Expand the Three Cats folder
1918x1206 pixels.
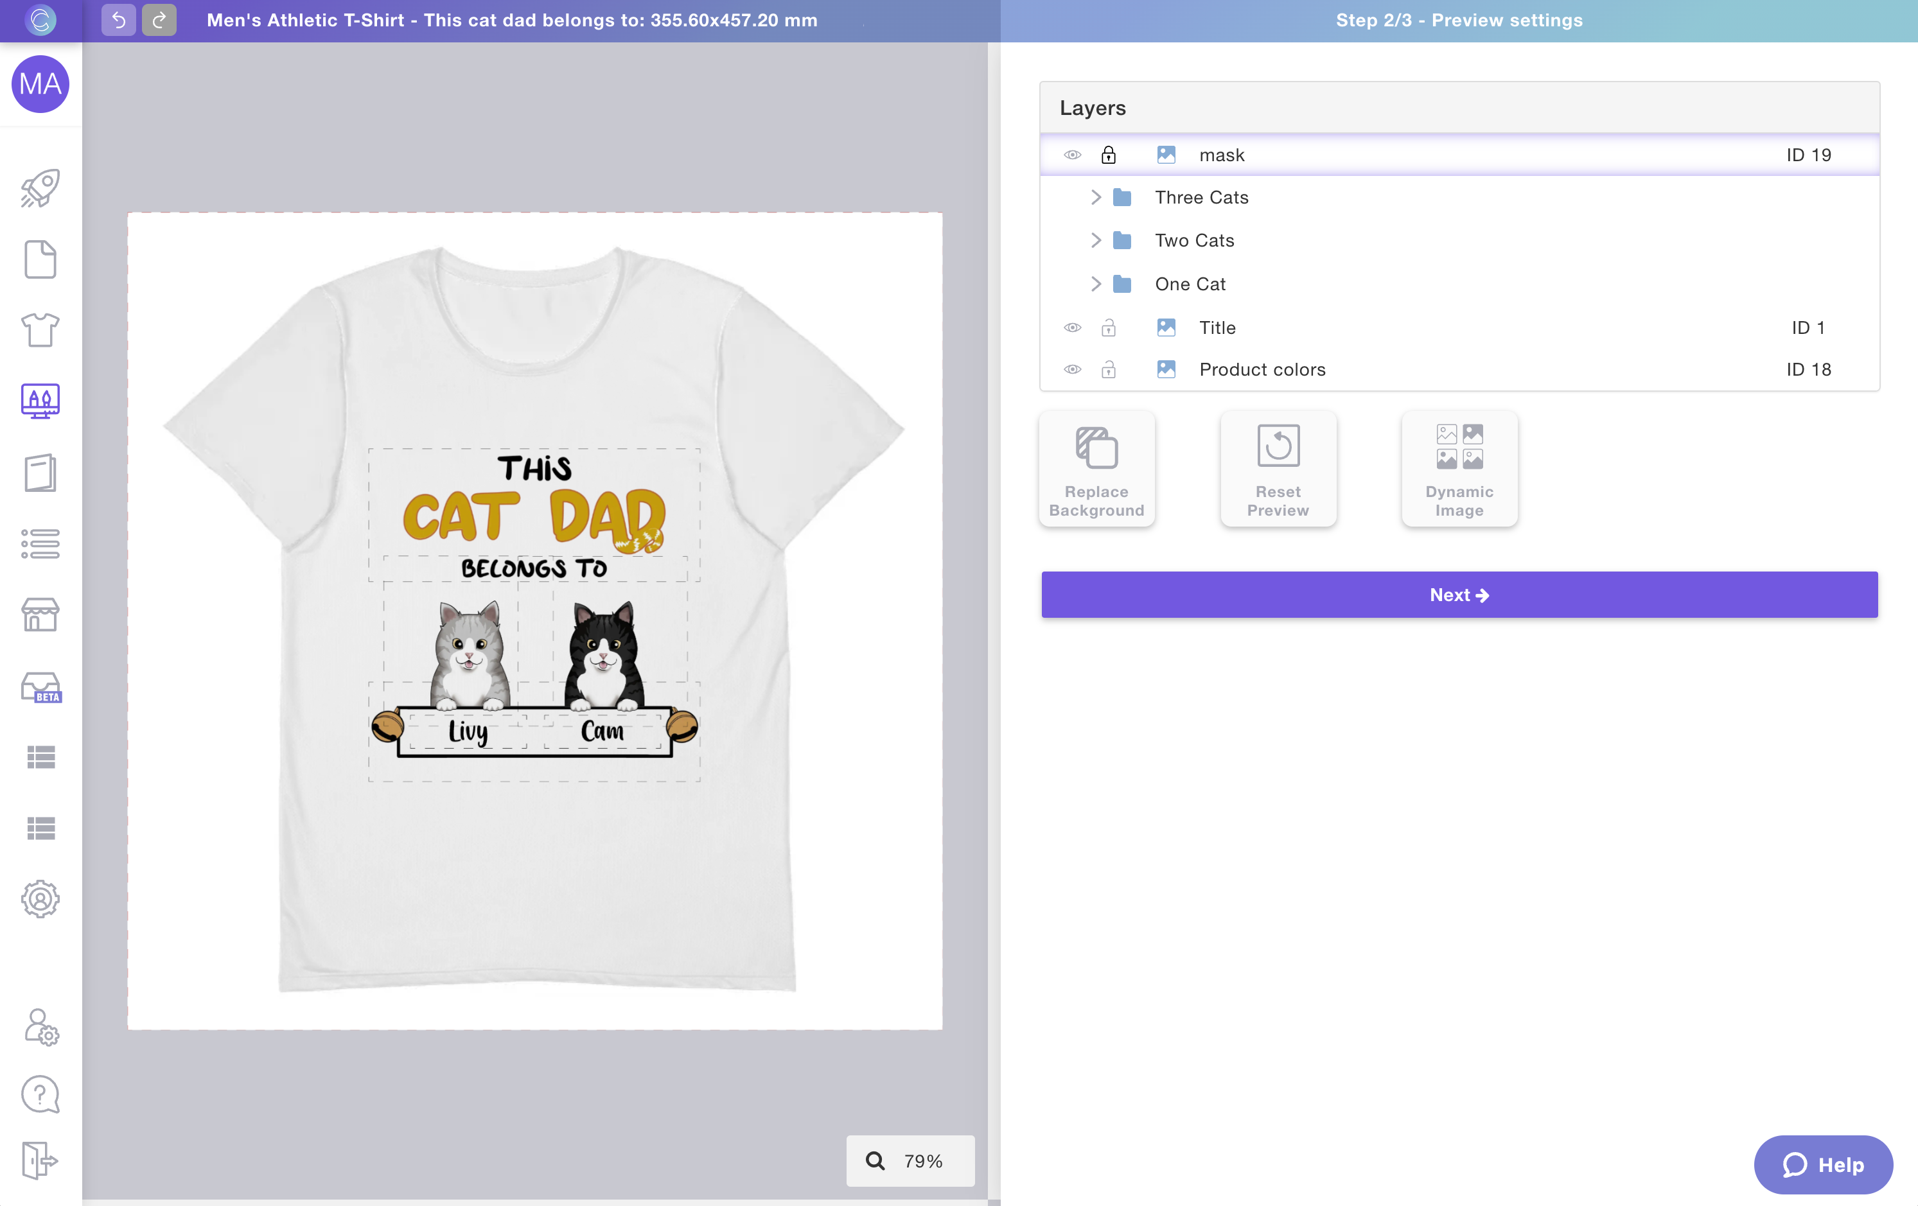pos(1096,198)
